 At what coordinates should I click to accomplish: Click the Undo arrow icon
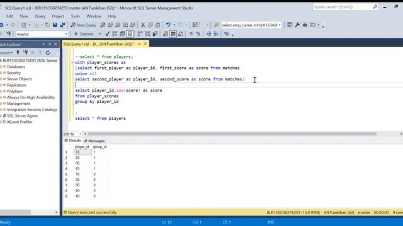click(x=168, y=25)
